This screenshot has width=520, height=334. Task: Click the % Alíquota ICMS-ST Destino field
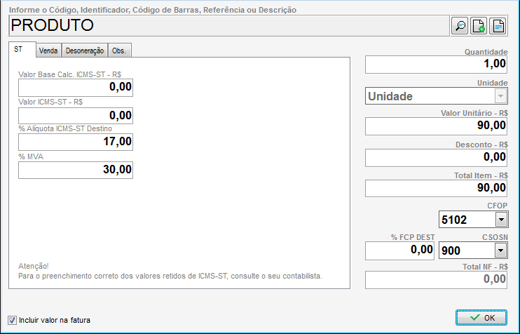76,142
